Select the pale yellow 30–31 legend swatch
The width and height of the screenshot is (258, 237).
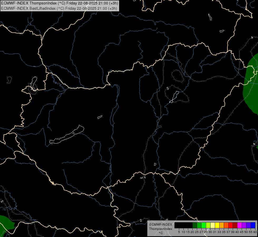213,225
